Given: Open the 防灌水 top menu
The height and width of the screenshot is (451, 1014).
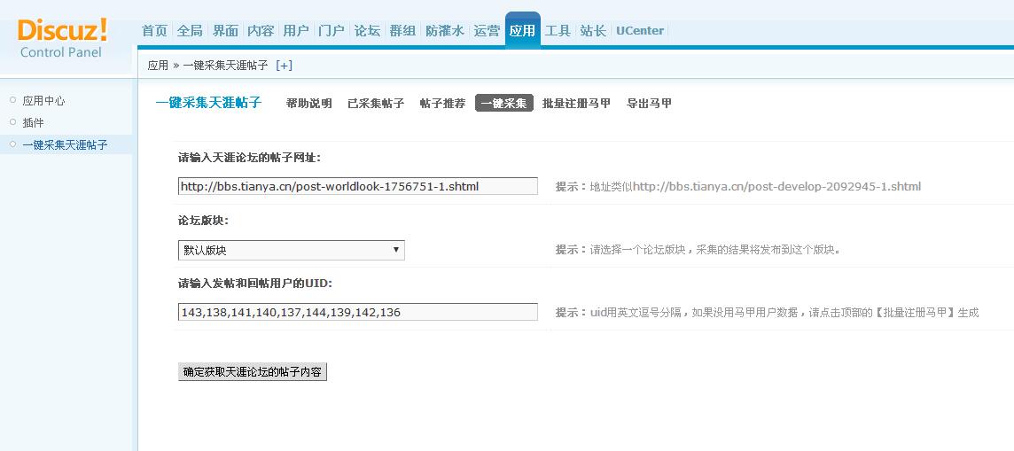Looking at the screenshot, I should pos(444,30).
